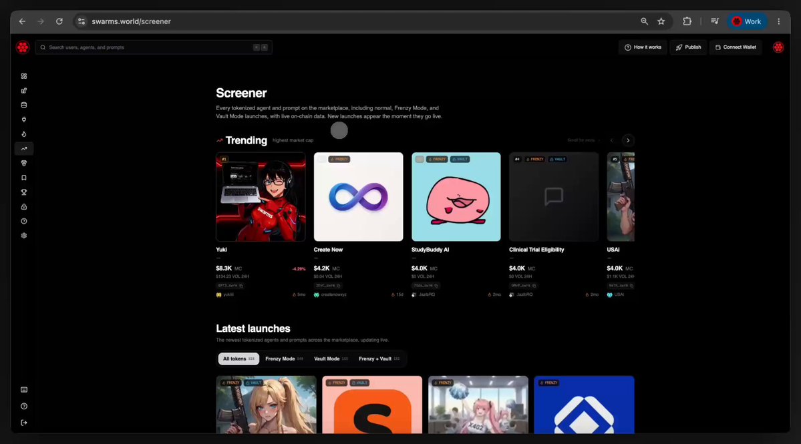Bookmark this page with the star icon
Screen dimensions: 801x444
click(661, 21)
